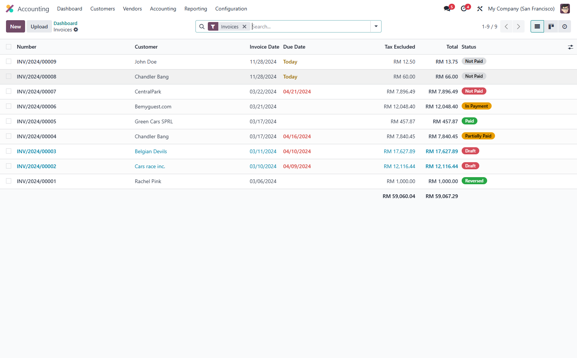Sort by the Total column header
Image resolution: width=577 pixels, height=358 pixels.
coord(452,47)
